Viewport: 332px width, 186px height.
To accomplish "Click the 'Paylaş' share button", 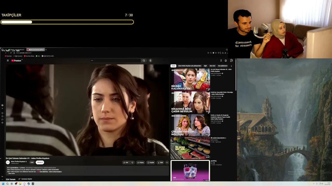I will click(x=140, y=162).
